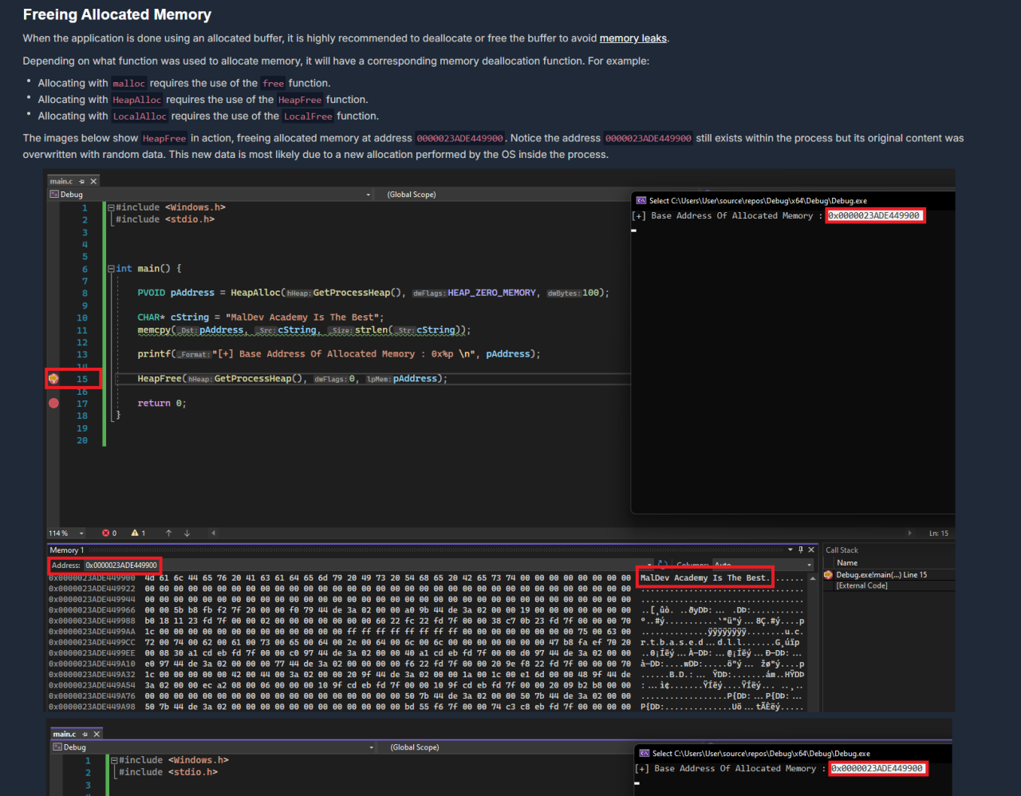1021x796 pixels.
Task: Select the Debug.exe!main Line 15 call stack frame
Action: (881, 574)
